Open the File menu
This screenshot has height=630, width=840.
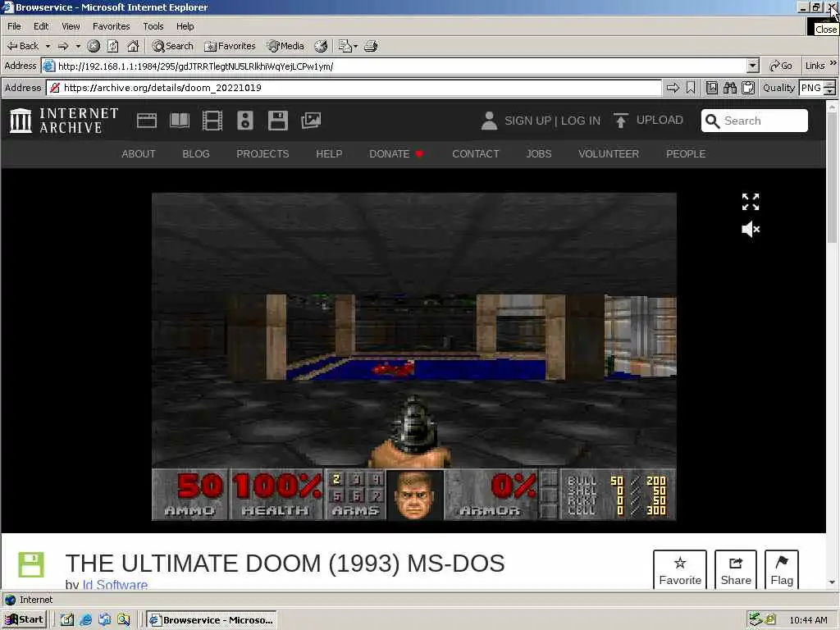(x=15, y=26)
